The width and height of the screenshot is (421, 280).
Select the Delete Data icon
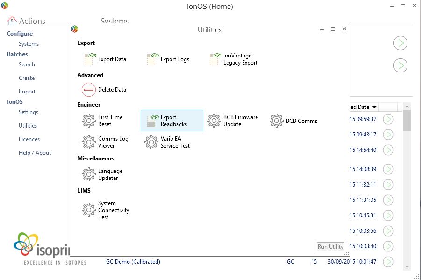point(89,90)
